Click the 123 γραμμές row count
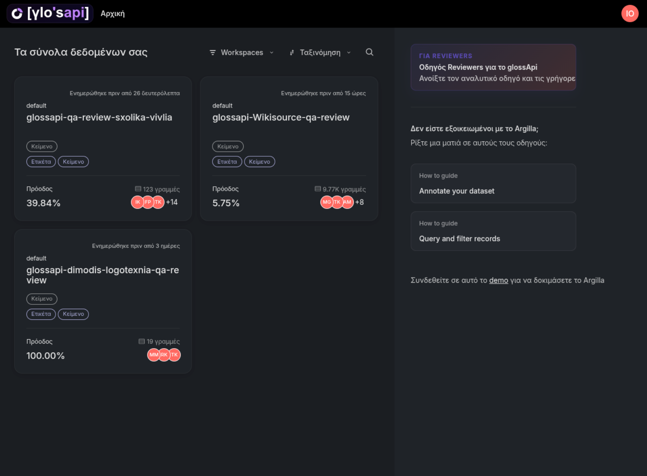Screen dimensions: 647x476 coord(161,190)
